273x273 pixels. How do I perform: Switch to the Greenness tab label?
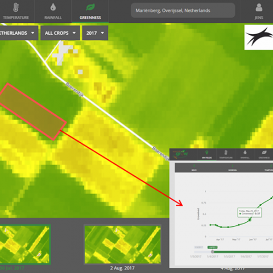point(90,18)
